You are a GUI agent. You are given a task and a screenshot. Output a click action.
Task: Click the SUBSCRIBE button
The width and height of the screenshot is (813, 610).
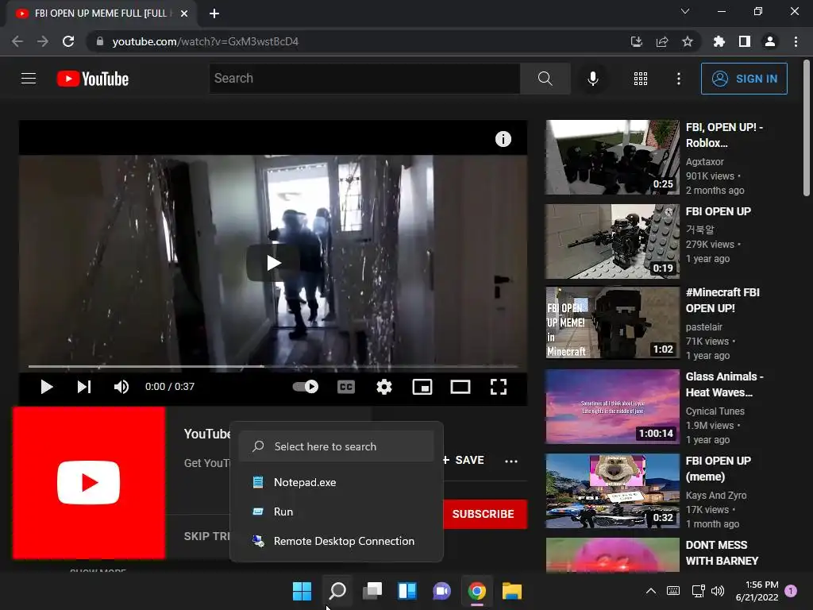tap(485, 514)
